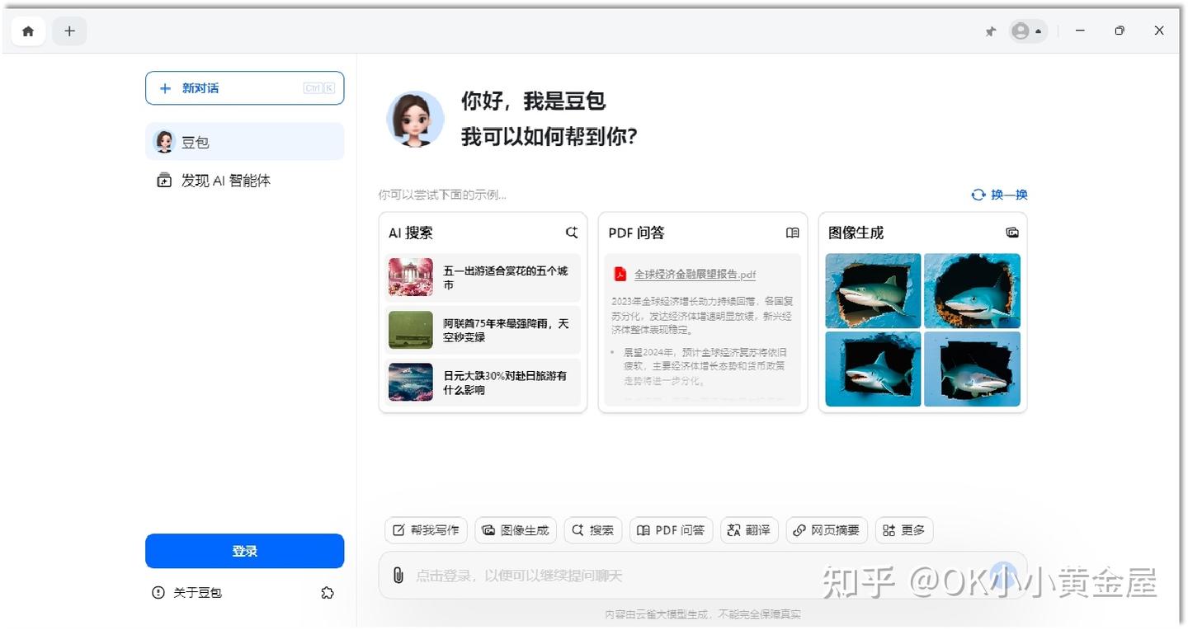Open the settings icon beside 关于豆包
1188x630 pixels.
pos(327,592)
